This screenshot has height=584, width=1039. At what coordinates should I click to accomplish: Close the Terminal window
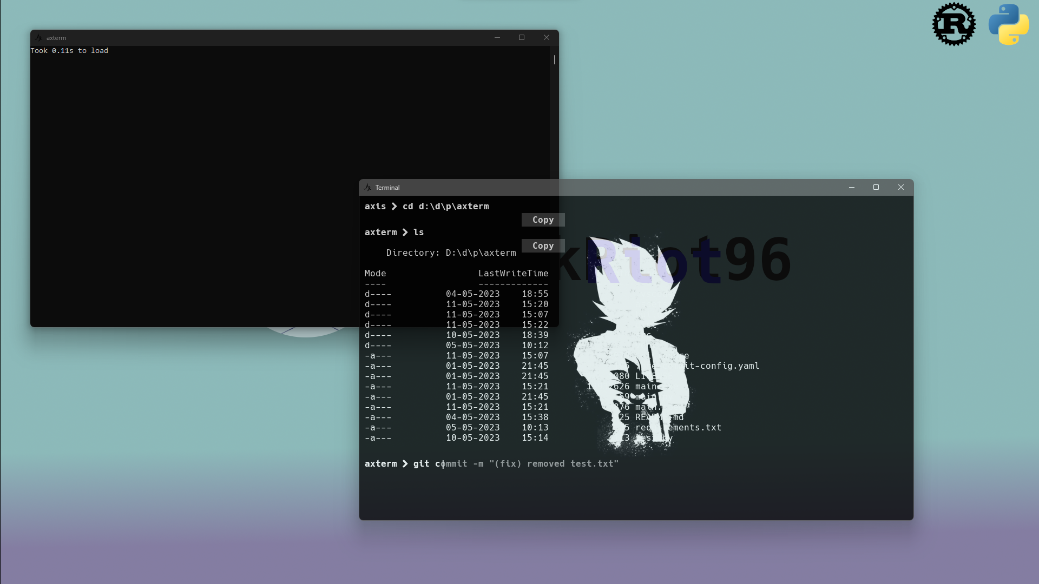click(x=901, y=187)
